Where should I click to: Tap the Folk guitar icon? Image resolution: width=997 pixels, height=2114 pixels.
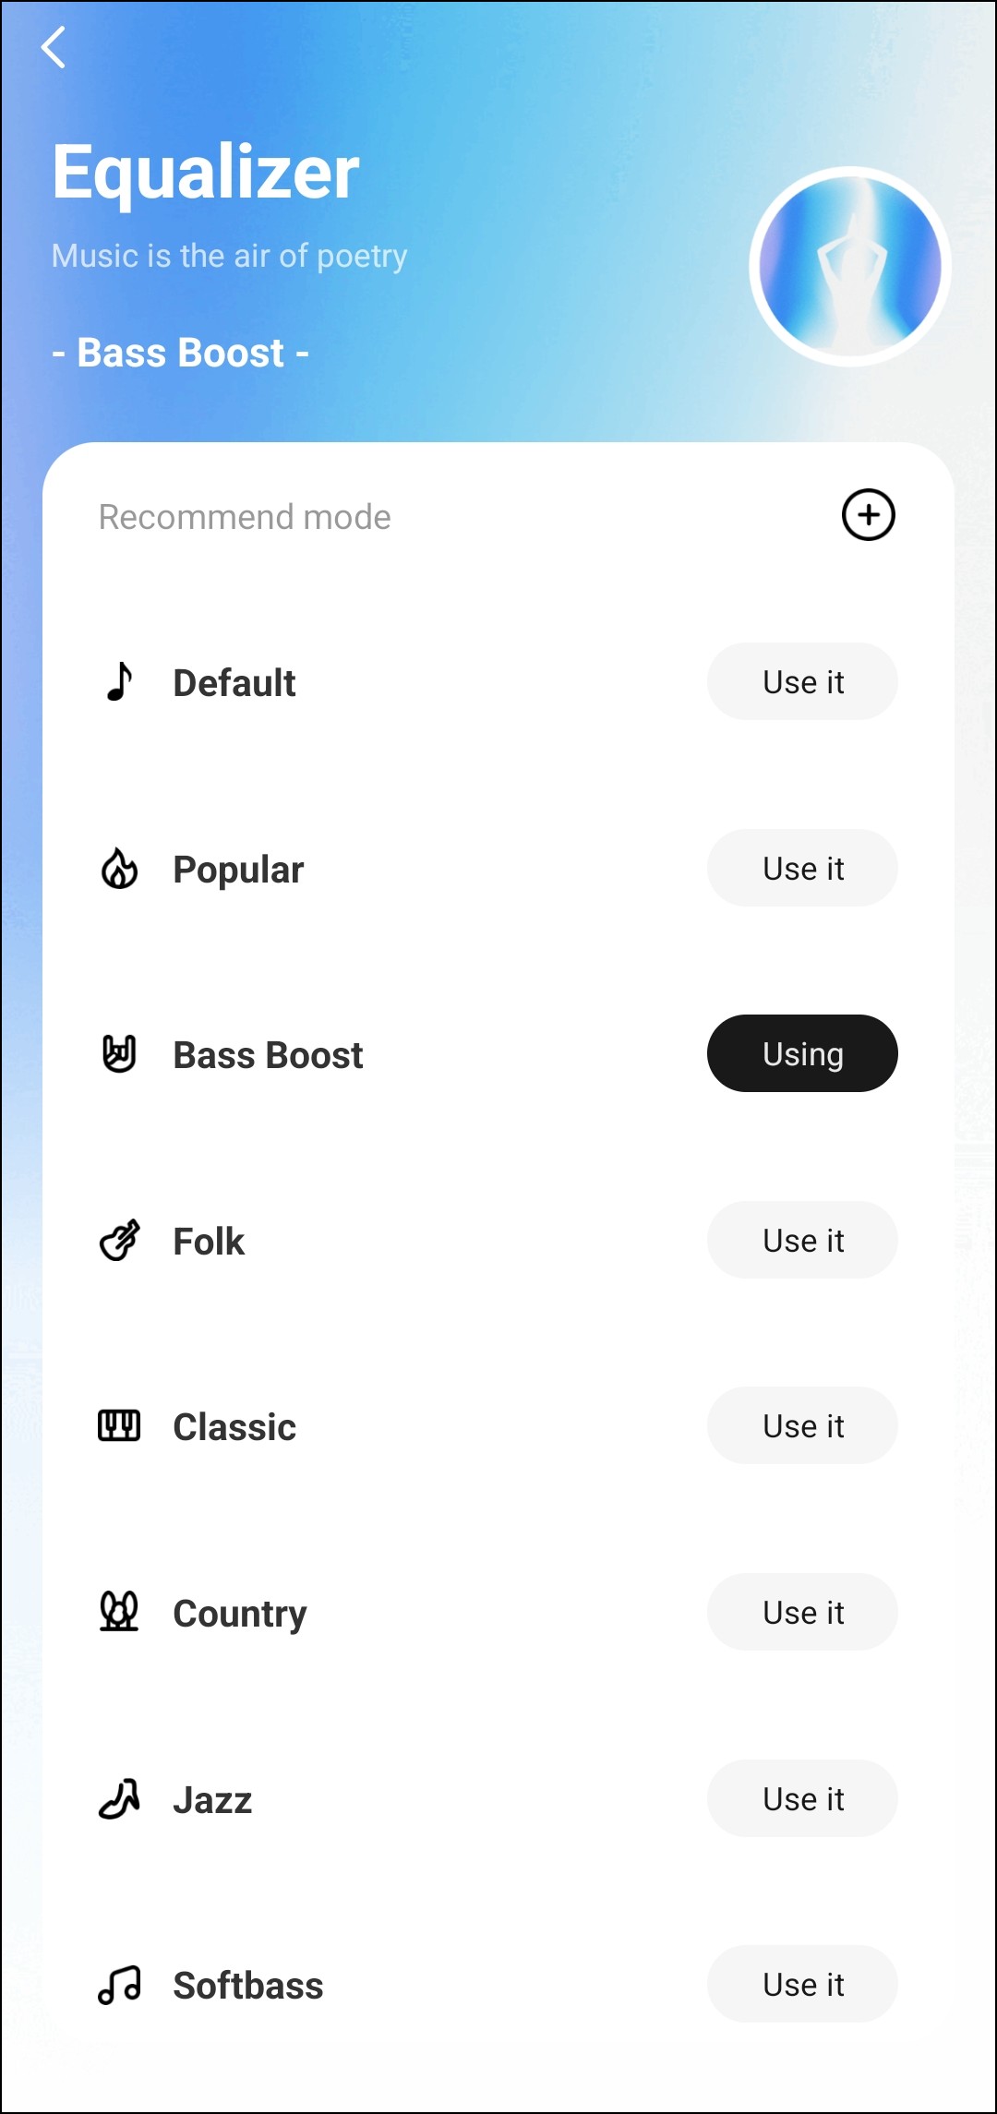[x=119, y=1241]
